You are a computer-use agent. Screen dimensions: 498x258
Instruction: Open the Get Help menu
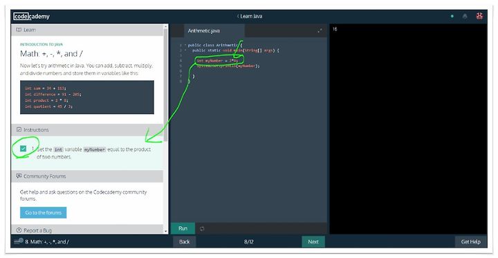471,242
